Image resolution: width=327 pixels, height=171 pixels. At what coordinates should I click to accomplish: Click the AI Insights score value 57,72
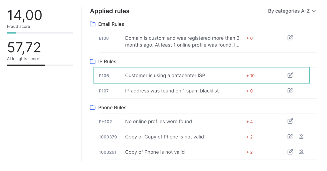click(x=24, y=47)
